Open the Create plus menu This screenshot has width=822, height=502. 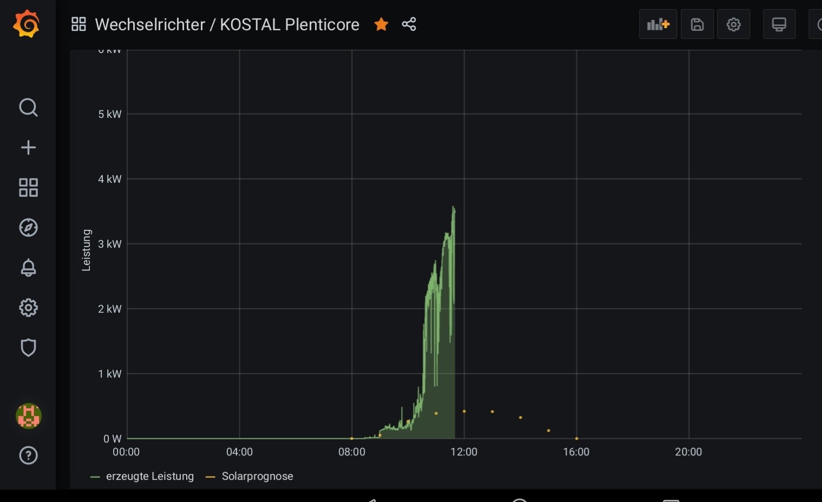pos(28,148)
